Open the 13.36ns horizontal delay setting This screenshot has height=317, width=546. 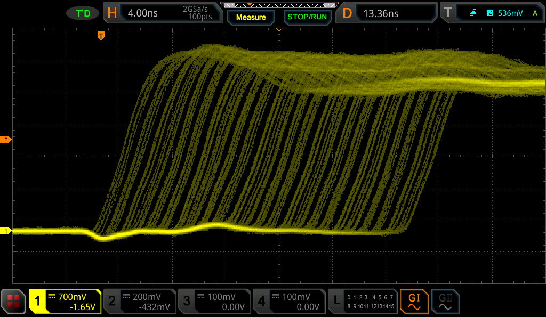(381, 13)
